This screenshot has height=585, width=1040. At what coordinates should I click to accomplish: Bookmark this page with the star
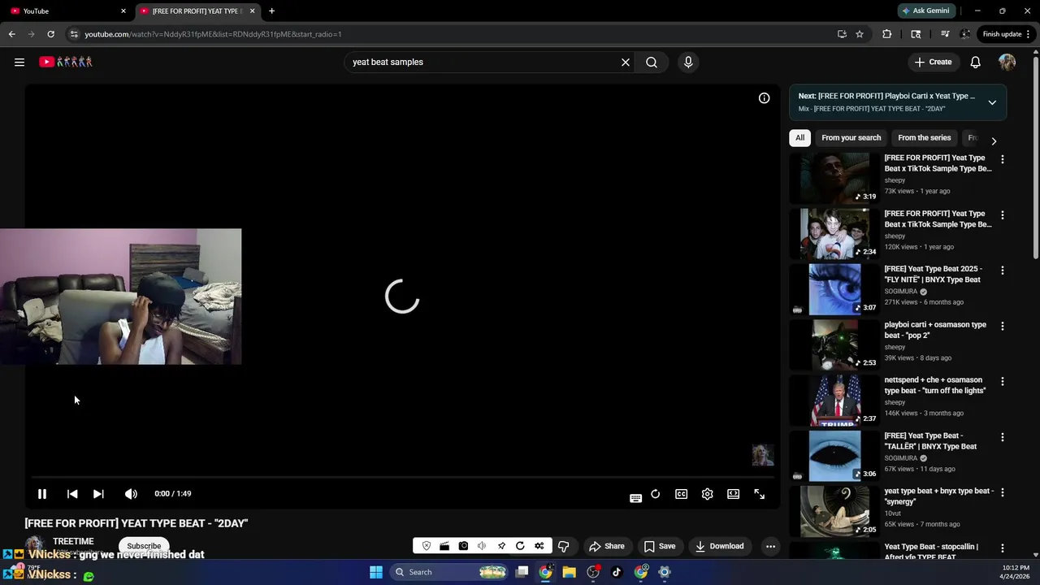(860, 34)
